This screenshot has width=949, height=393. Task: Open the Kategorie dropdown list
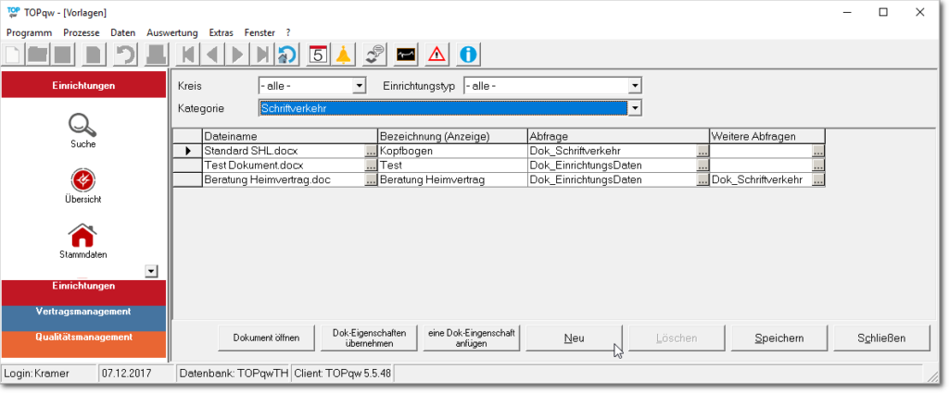[x=635, y=108]
